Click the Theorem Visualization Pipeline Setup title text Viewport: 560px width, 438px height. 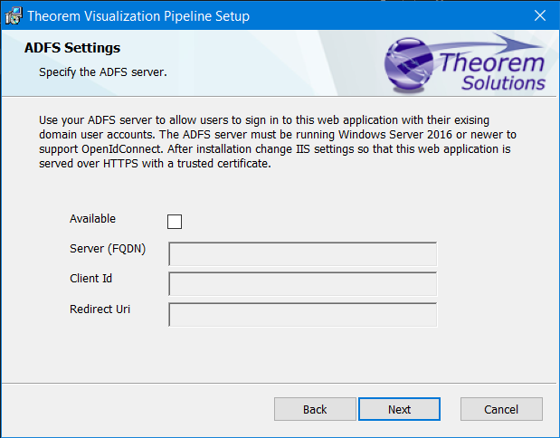(138, 16)
